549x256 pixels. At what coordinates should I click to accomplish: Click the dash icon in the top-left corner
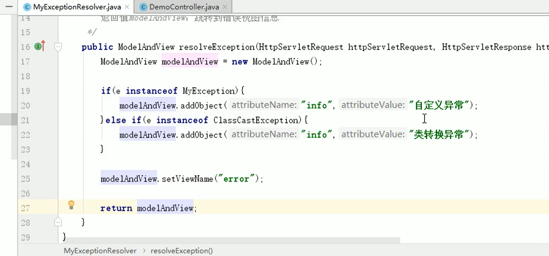point(9,6)
